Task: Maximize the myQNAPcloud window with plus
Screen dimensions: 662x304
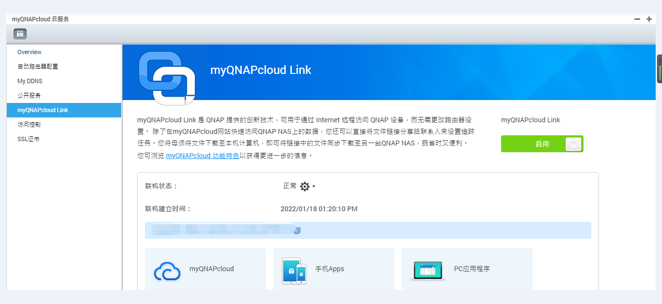Action: click(x=649, y=19)
